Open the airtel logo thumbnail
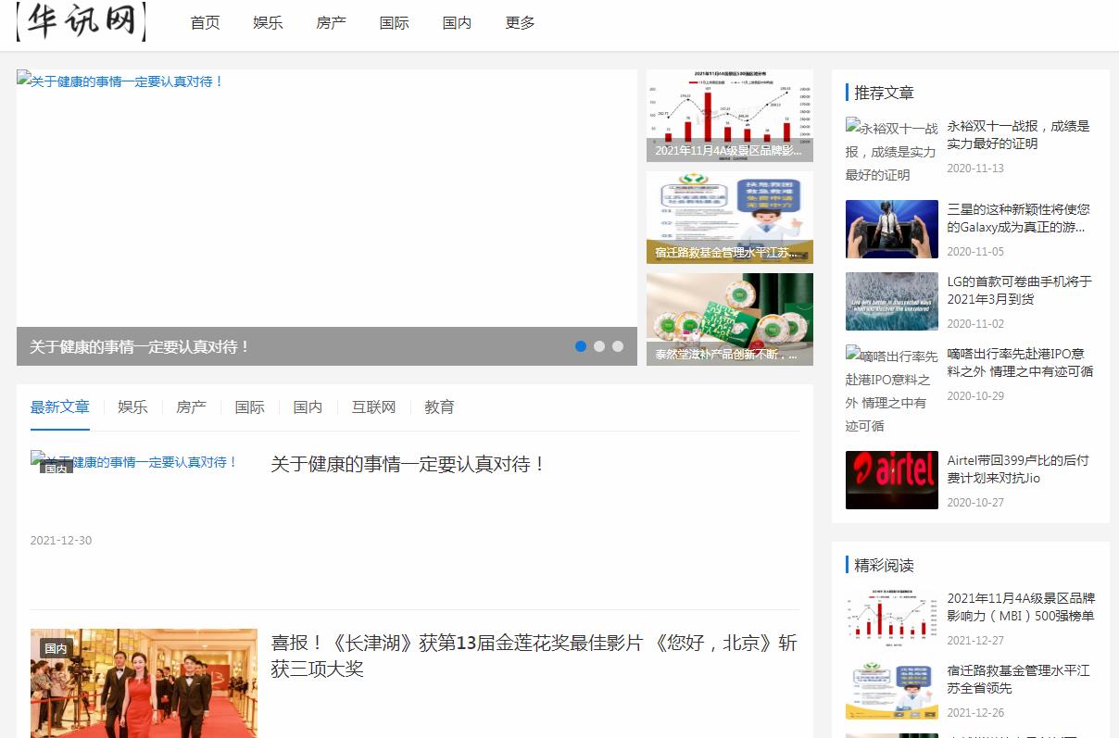Screen dimensions: 1119x738 (x=892, y=480)
